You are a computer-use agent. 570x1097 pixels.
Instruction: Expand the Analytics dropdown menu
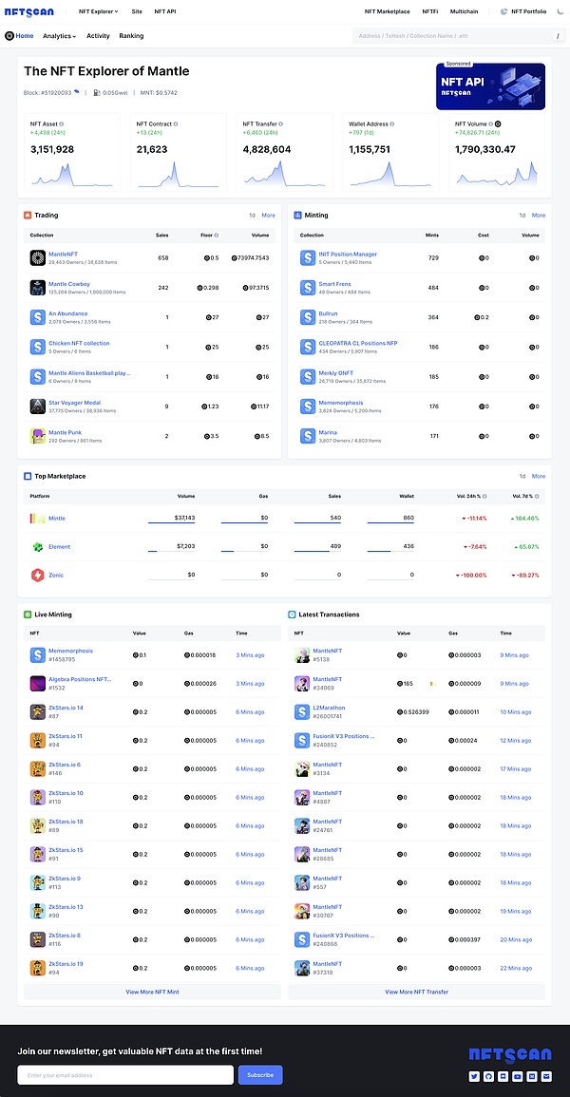(x=59, y=36)
